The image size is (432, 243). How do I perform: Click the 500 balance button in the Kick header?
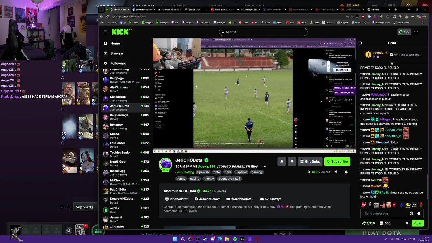(x=404, y=32)
